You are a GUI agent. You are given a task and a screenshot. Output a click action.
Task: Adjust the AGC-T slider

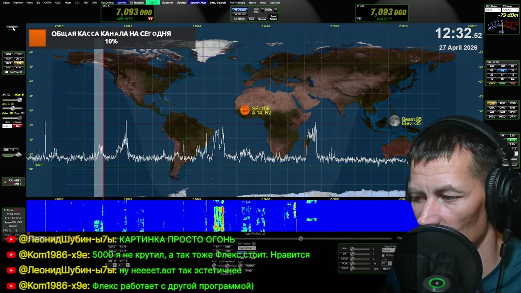(13, 108)
